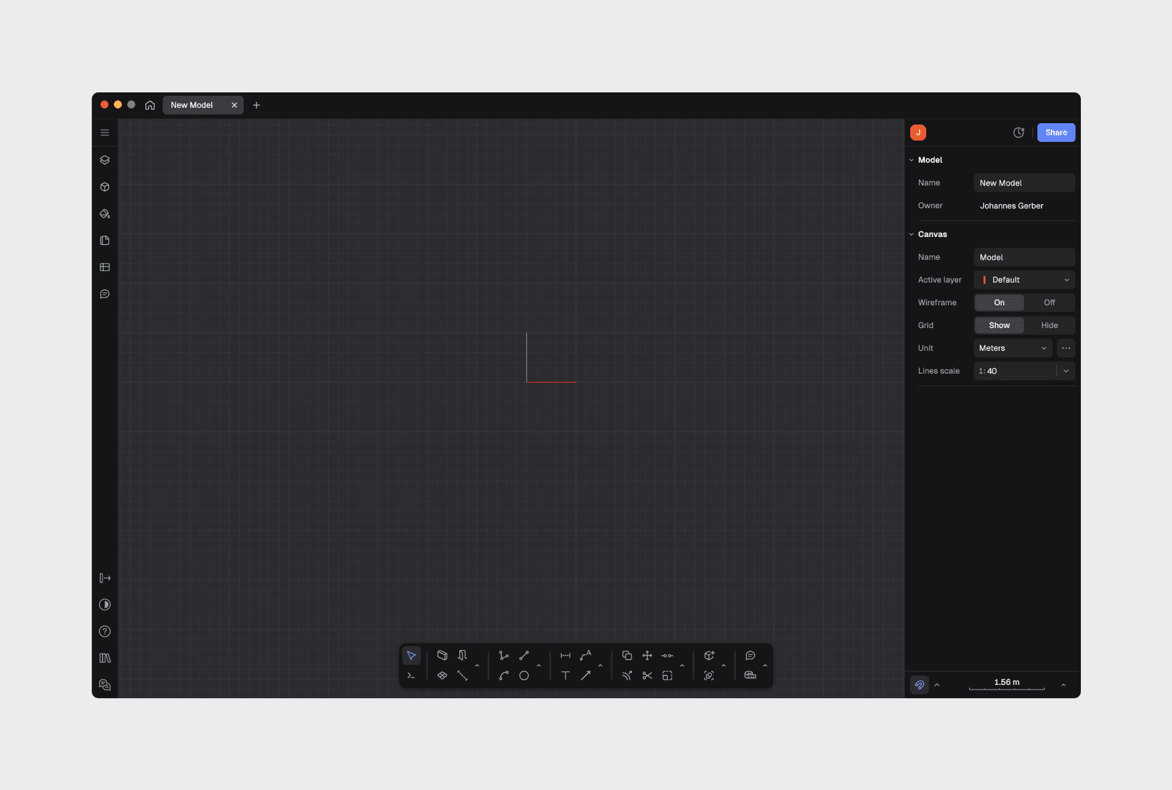Toggle the dark/light contrast theme icon
Screen dimensions: 1172x790
[104, 605]
